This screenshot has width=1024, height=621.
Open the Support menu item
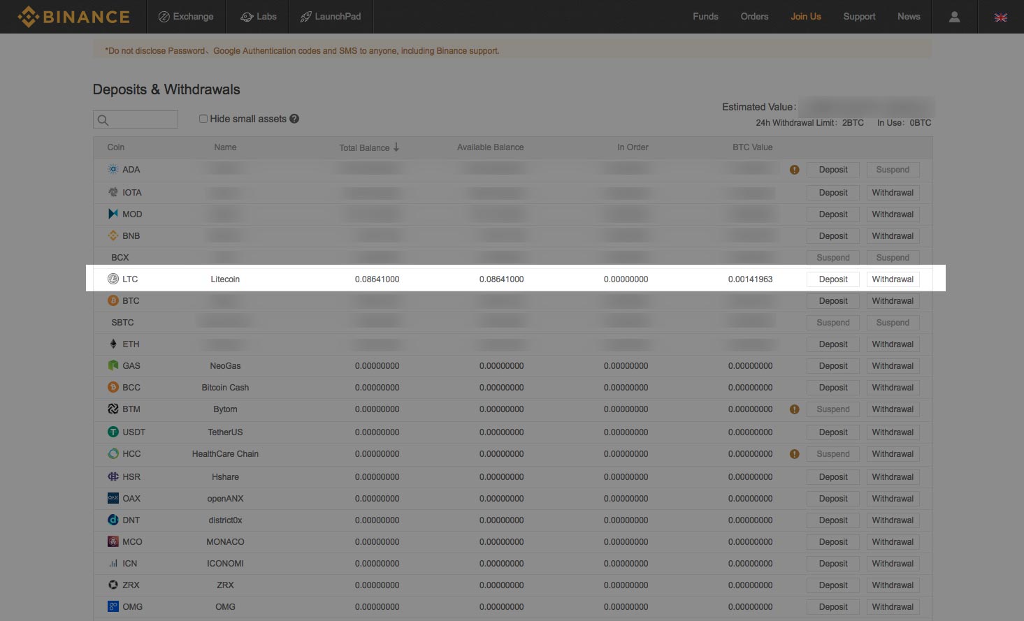click(x=859, y=17)
